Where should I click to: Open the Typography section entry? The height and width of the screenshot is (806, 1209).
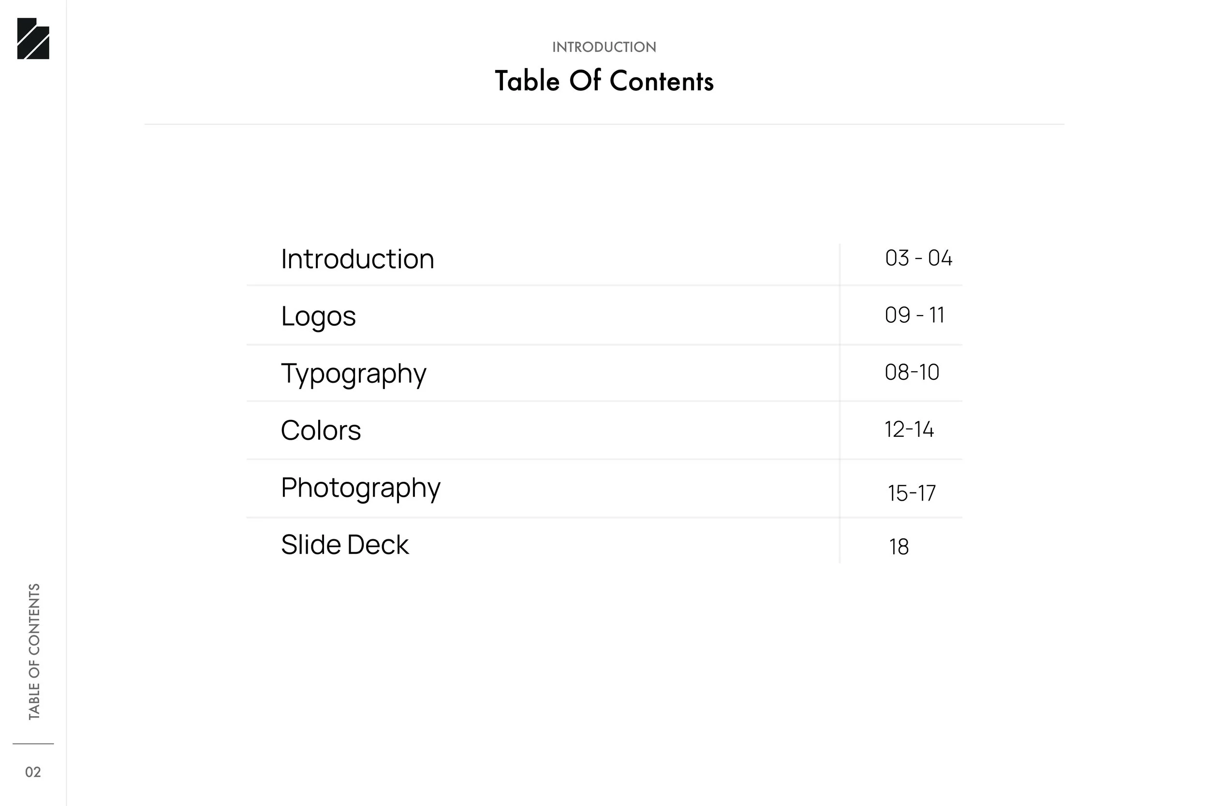pyautogui.click(x=354, y=374)
